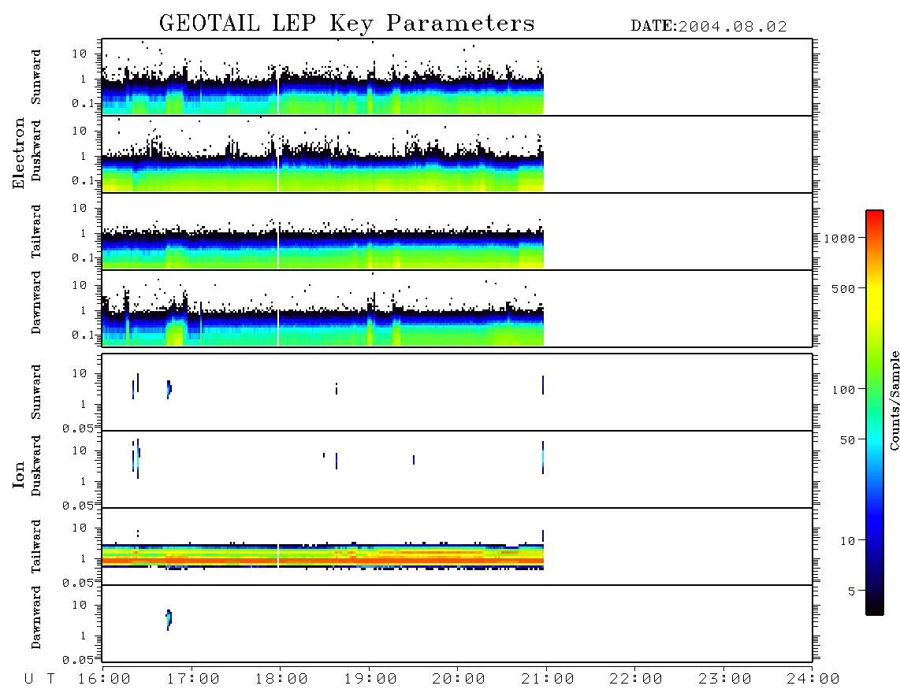
Task: Click the 20:00 time tick label
Action: (x=459, y=680)
